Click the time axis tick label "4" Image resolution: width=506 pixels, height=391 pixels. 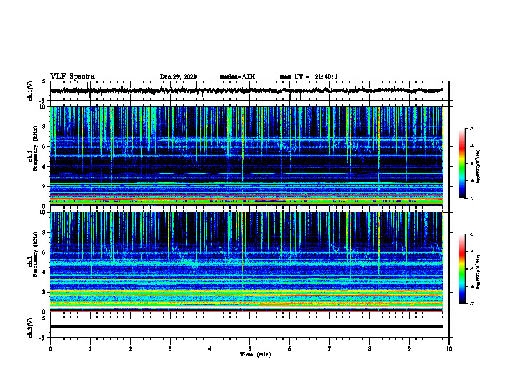210,349
